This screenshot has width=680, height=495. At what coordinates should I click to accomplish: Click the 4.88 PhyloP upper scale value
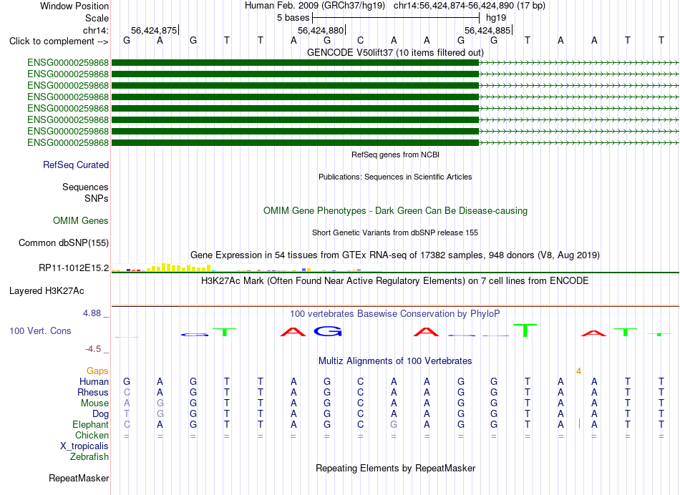(92, 313)
